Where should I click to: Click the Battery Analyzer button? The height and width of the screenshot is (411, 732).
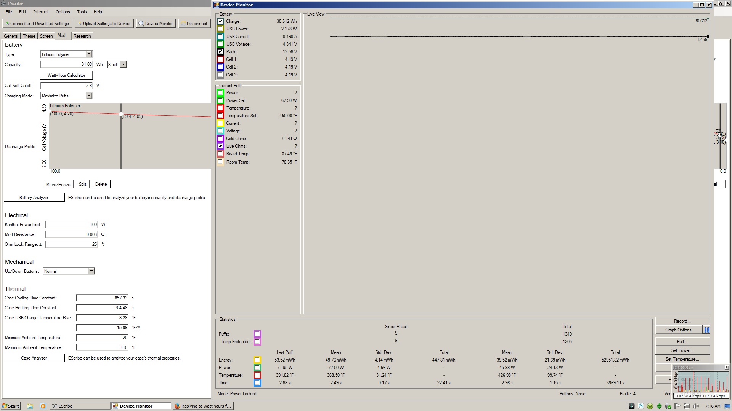point(34,198)
